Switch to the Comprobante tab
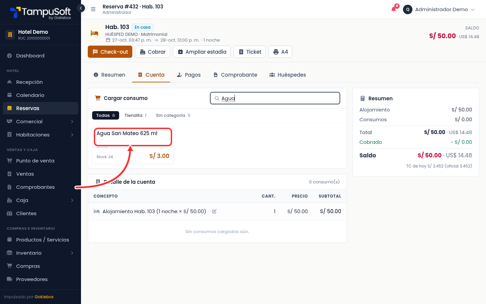Viewport: 486px width, 304px height. point(235,75)
